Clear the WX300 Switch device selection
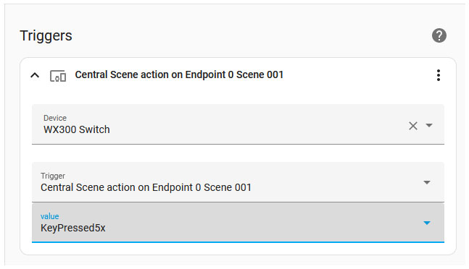This screenshot has height=269, width=469. pyautogui.click(x=413, y=126)
